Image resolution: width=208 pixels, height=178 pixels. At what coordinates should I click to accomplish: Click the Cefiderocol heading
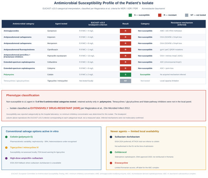(x=121, y=152)
